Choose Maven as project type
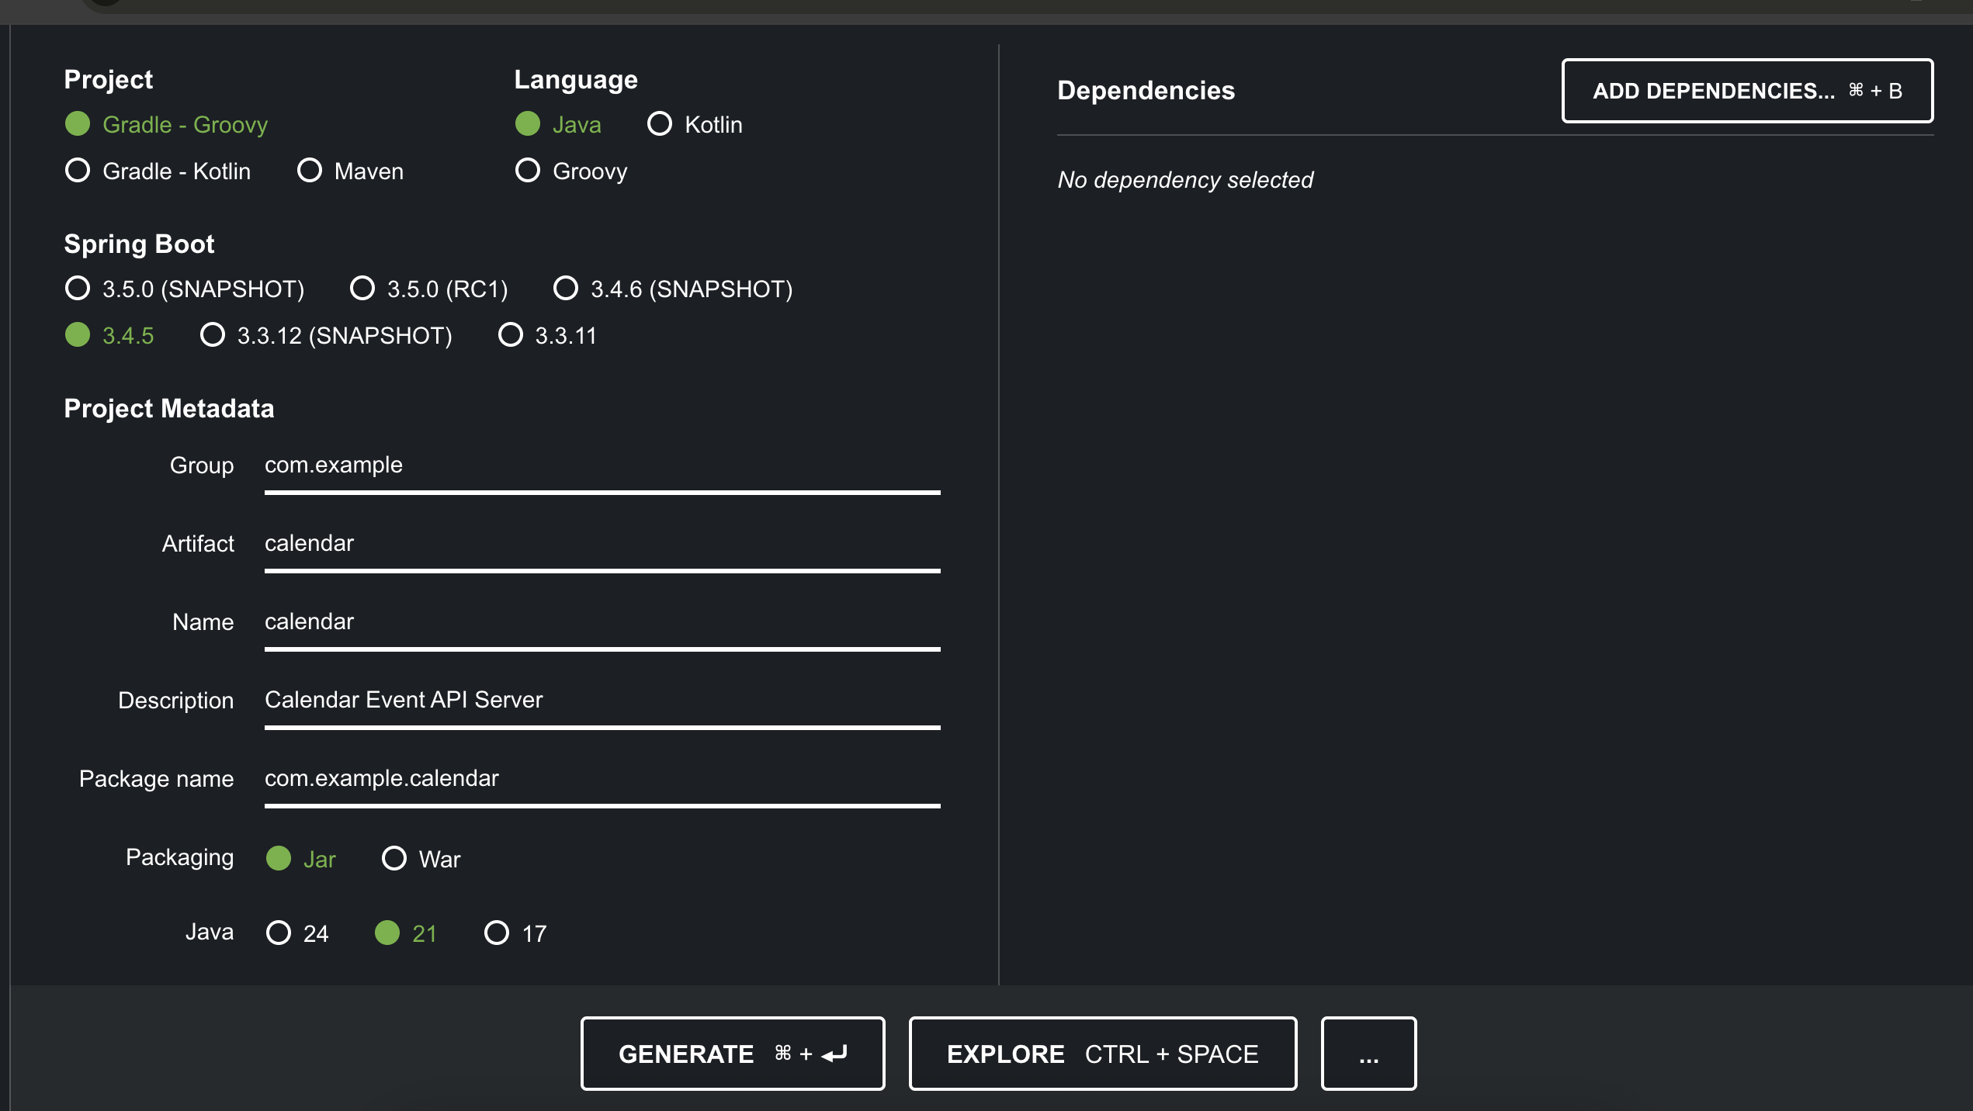This screenshot has width=1973, height=1111. [310, 170]
